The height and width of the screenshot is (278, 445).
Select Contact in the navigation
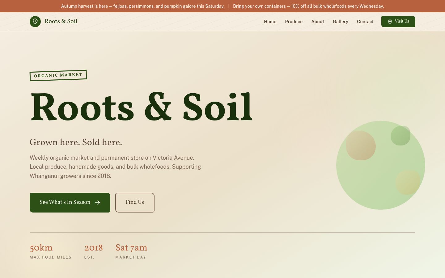pos(365,22)
